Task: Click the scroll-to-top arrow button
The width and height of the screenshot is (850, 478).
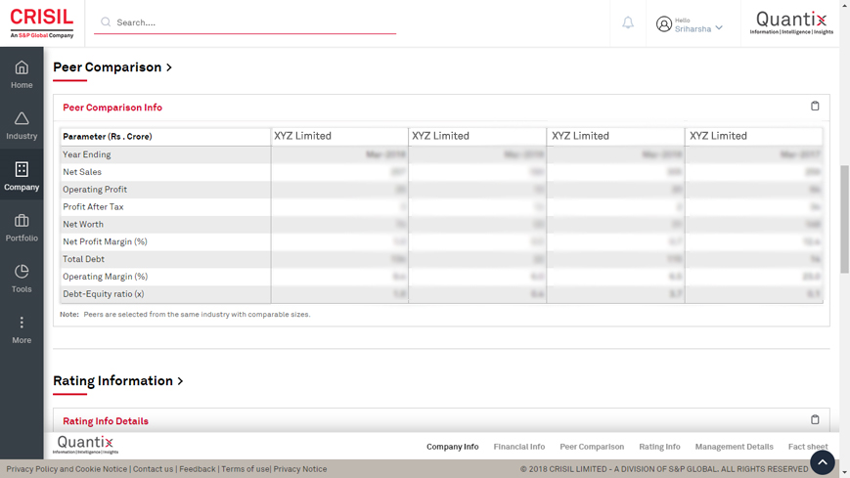Action: click(822, 462)
